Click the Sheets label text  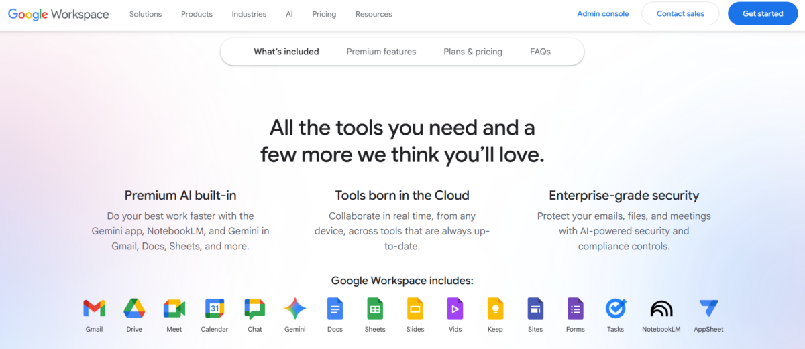click(x=375, y=329)
